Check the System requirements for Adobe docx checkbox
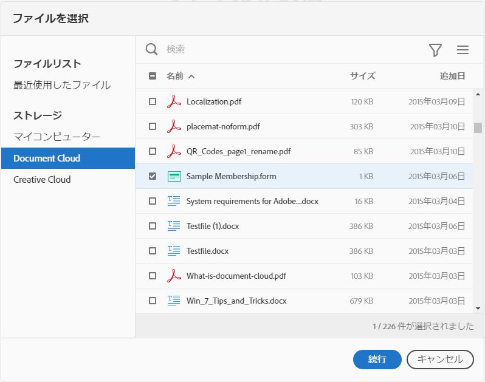Image resolution: width=485 pixels, height=382 pixels. pos(153,201)
